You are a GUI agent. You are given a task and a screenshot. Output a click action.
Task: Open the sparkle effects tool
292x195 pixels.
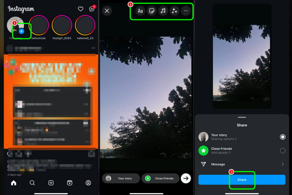tap(174, 11)
